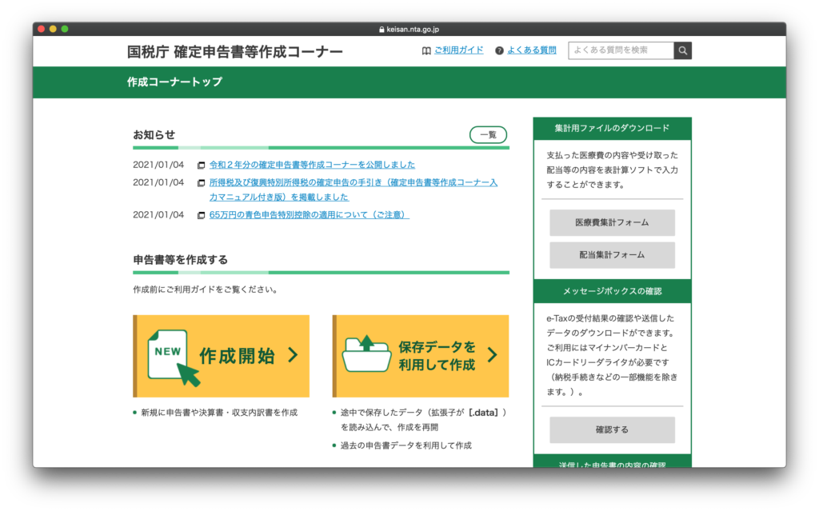Click text 途中で保存したデータ（拡張子が [.data] ）
Viewport: 819px width, 511px height.
(424, 413)
